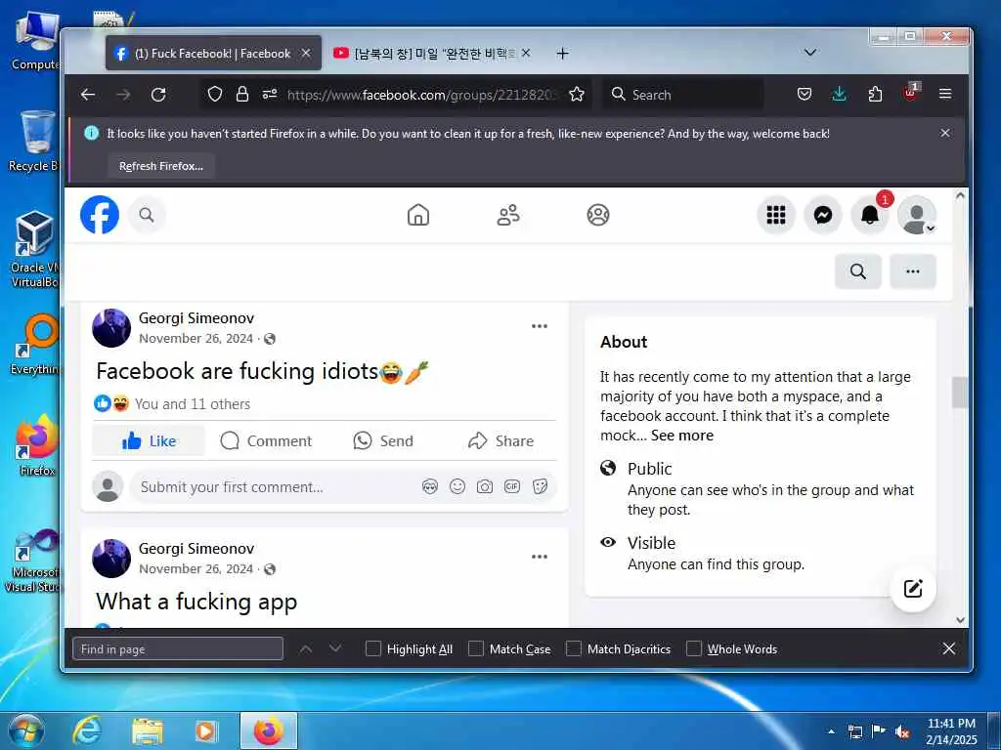Screen dimensions: 1001x750
Task: Click uBlock extension icon with badge
Action: pos(910,93)
